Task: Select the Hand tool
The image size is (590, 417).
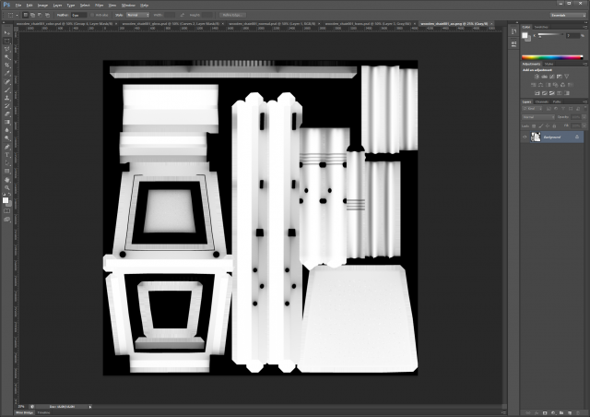Action: 6,180
